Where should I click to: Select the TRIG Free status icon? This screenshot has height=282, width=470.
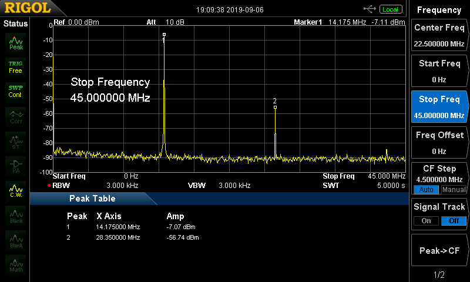[16, 66]
